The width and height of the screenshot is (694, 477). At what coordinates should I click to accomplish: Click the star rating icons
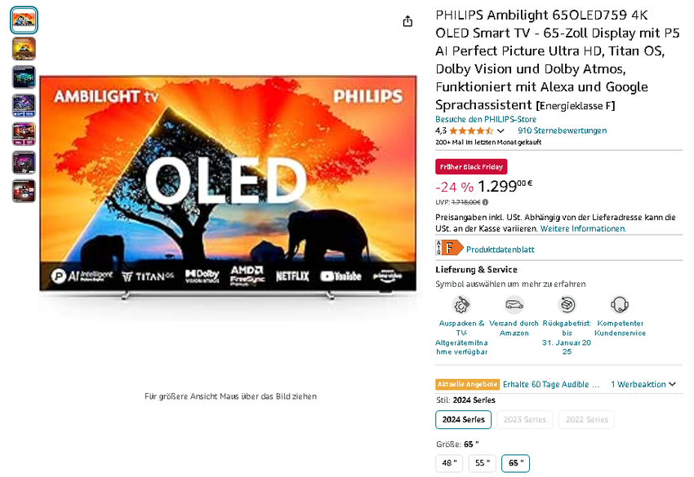pos(470,130)
